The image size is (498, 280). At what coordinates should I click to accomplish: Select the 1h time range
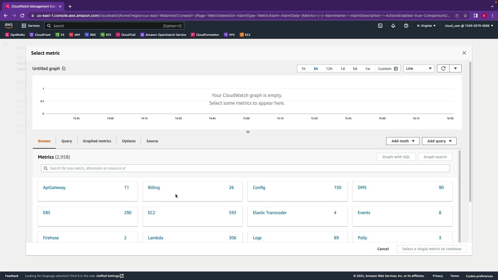(x=303, y=69)
